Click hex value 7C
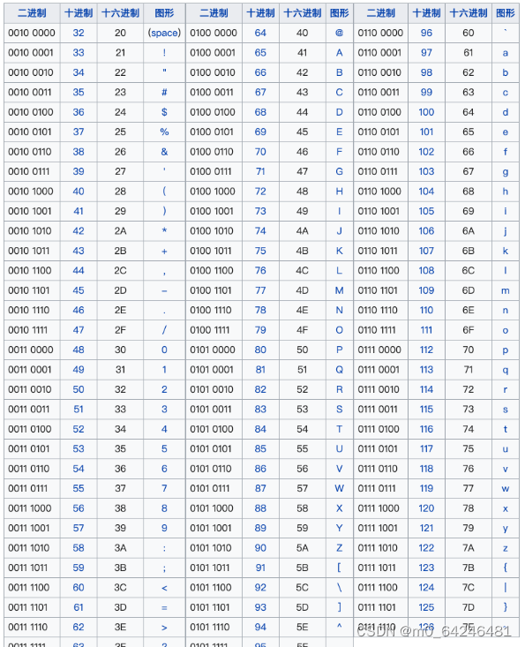Image resolution: width=525 pixels, height=647 pixels. pyautogui.click(x=468, y=587)
